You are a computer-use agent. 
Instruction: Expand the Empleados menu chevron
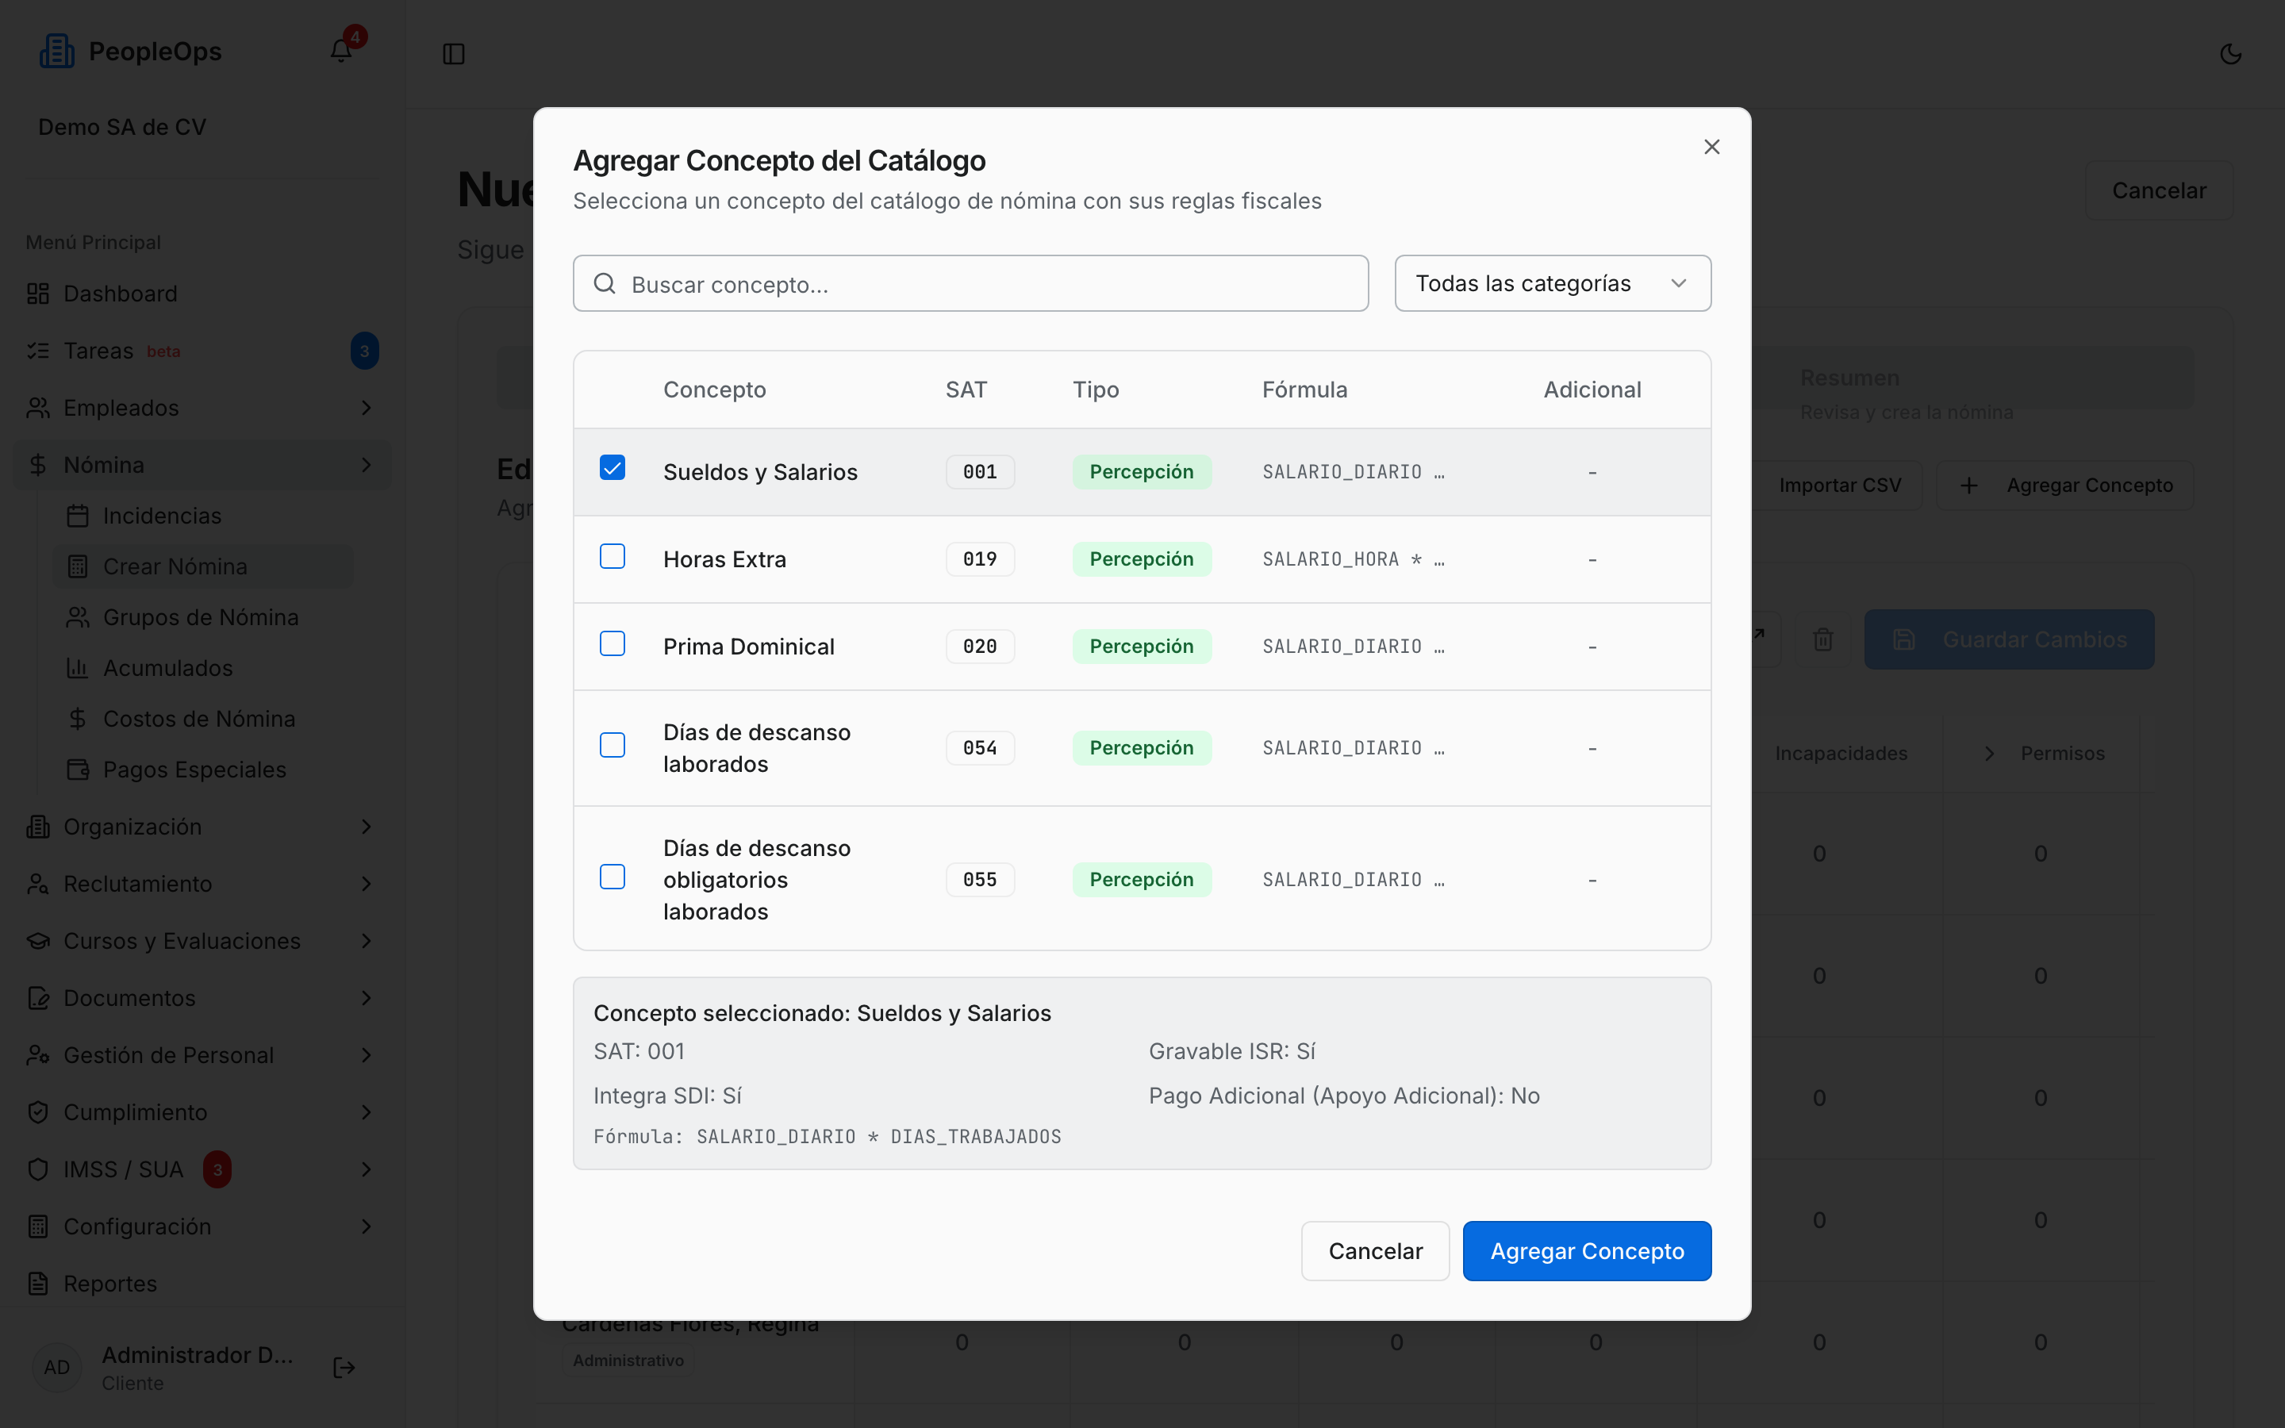tap(367, 408)
